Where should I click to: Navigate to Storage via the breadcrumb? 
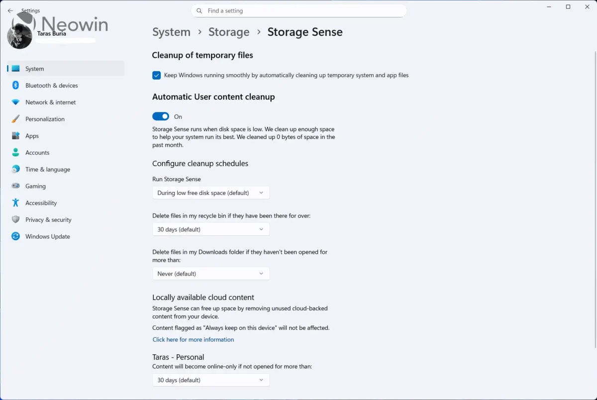(x=229, y=32)
